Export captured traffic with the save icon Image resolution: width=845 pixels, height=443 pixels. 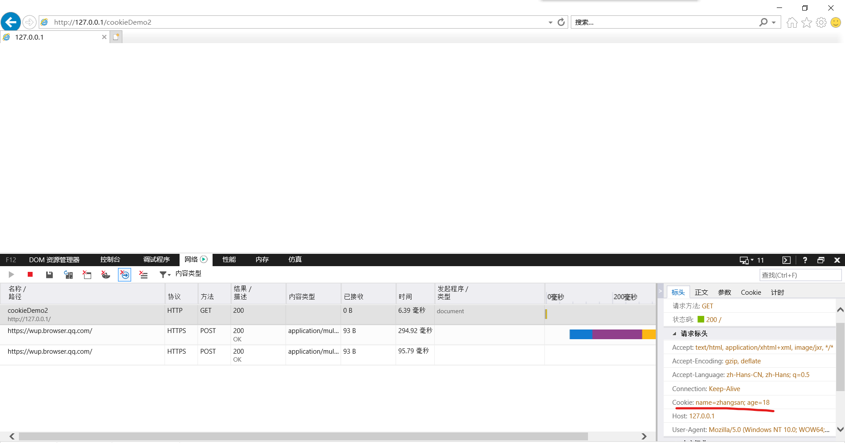49,275
